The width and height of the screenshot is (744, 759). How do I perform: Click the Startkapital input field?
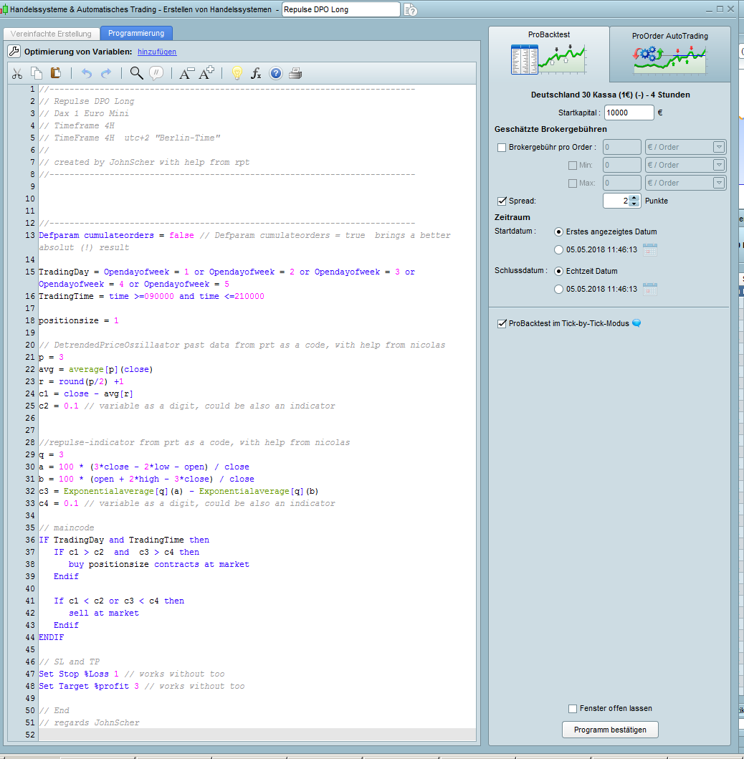click(629, 113)
